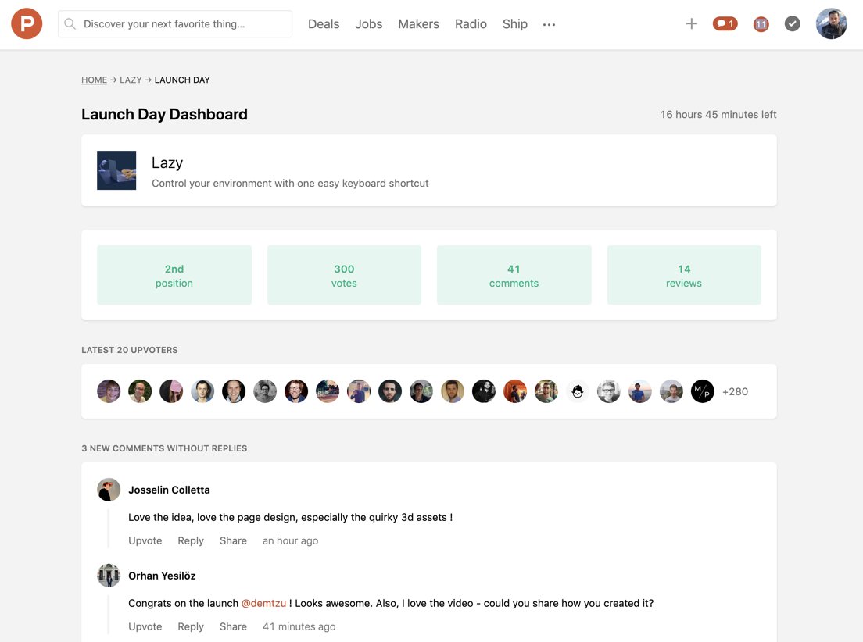Reply to Orhan Yesilöz's comment
Image resolution: width=863 pixels, height=642 pixels.
(x=191, y=626)
